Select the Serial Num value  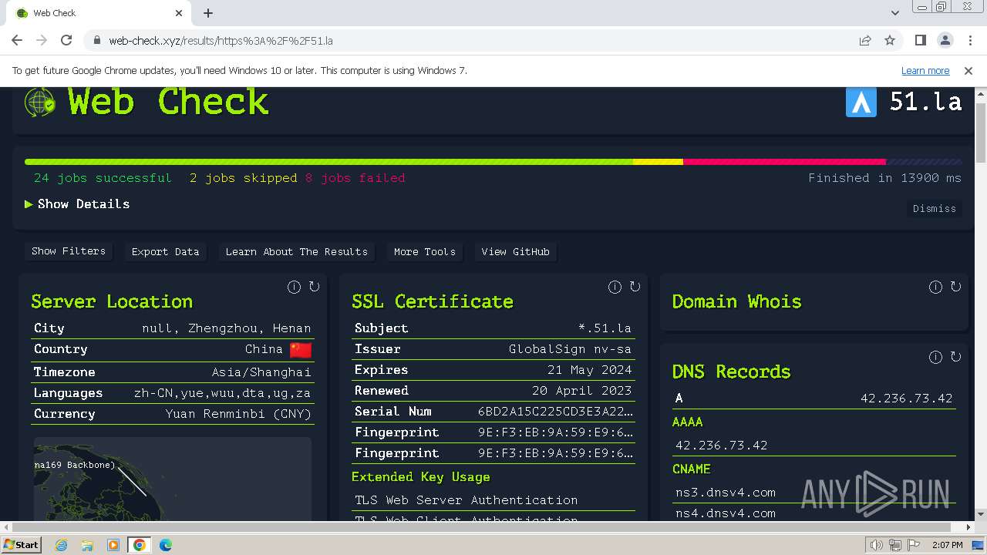[555, 412]
